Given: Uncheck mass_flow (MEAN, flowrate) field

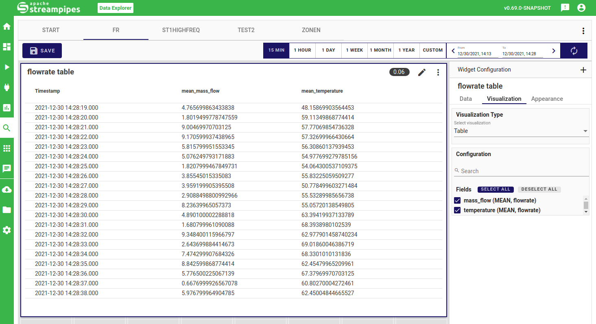Looking at the screenshot, I should pyautogui.click(x=457, y=200).
